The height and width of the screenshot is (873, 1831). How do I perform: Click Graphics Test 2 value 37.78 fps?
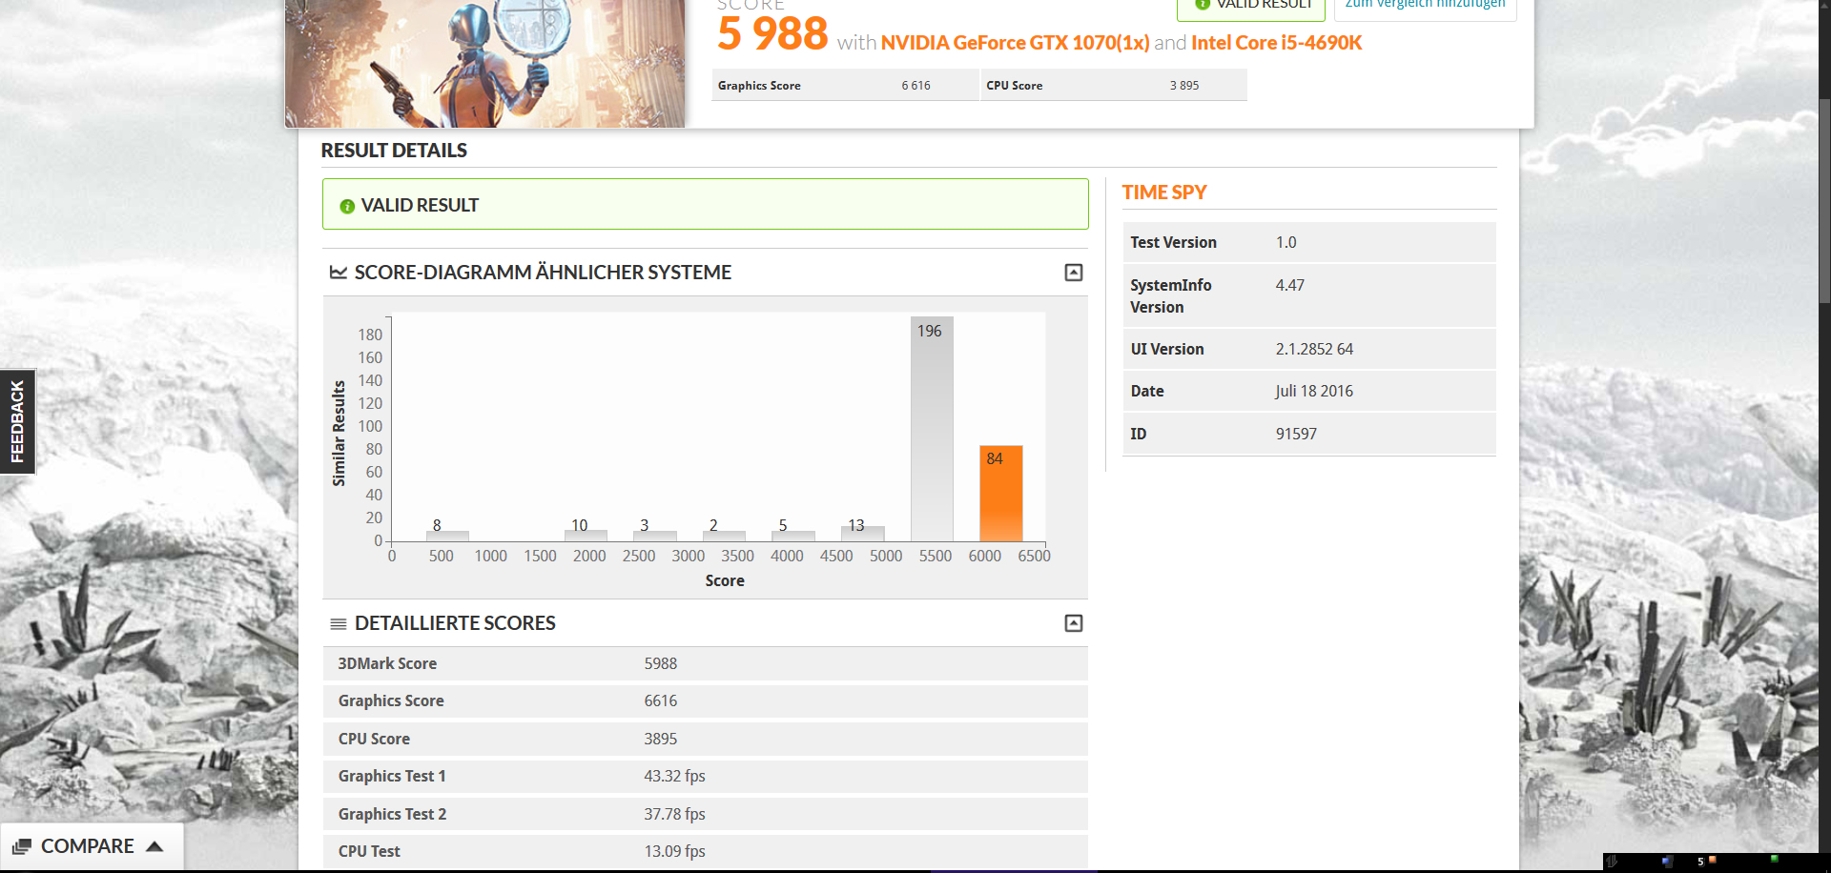[x=674, y=814]
